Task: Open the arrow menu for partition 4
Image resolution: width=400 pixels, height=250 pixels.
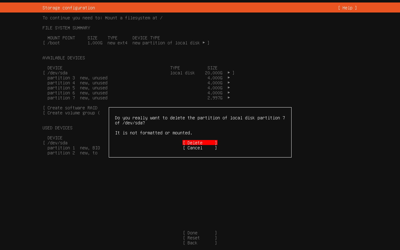Action: pos(229,83)
